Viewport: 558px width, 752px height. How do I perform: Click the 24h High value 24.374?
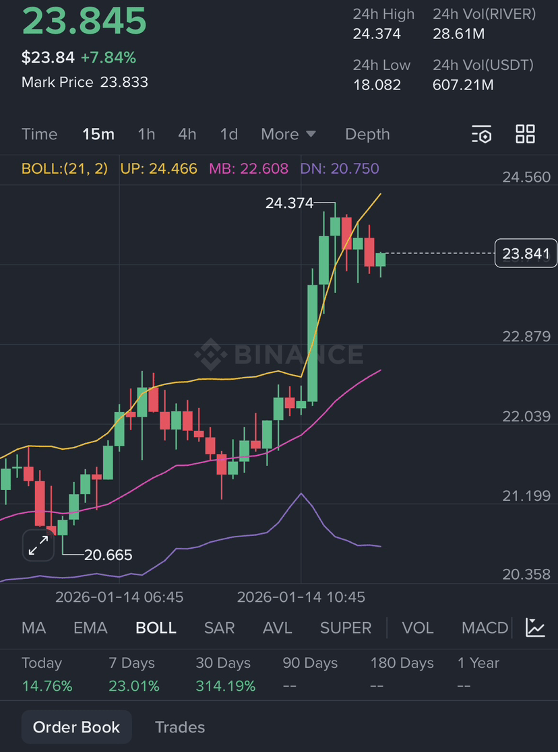tap(377, 34)
